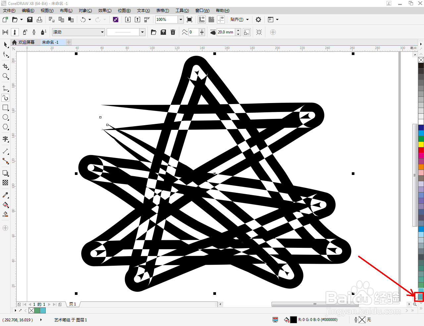
Task: Toggle Show Grid button
Action: pyautogui.click(x=211, y=20)
